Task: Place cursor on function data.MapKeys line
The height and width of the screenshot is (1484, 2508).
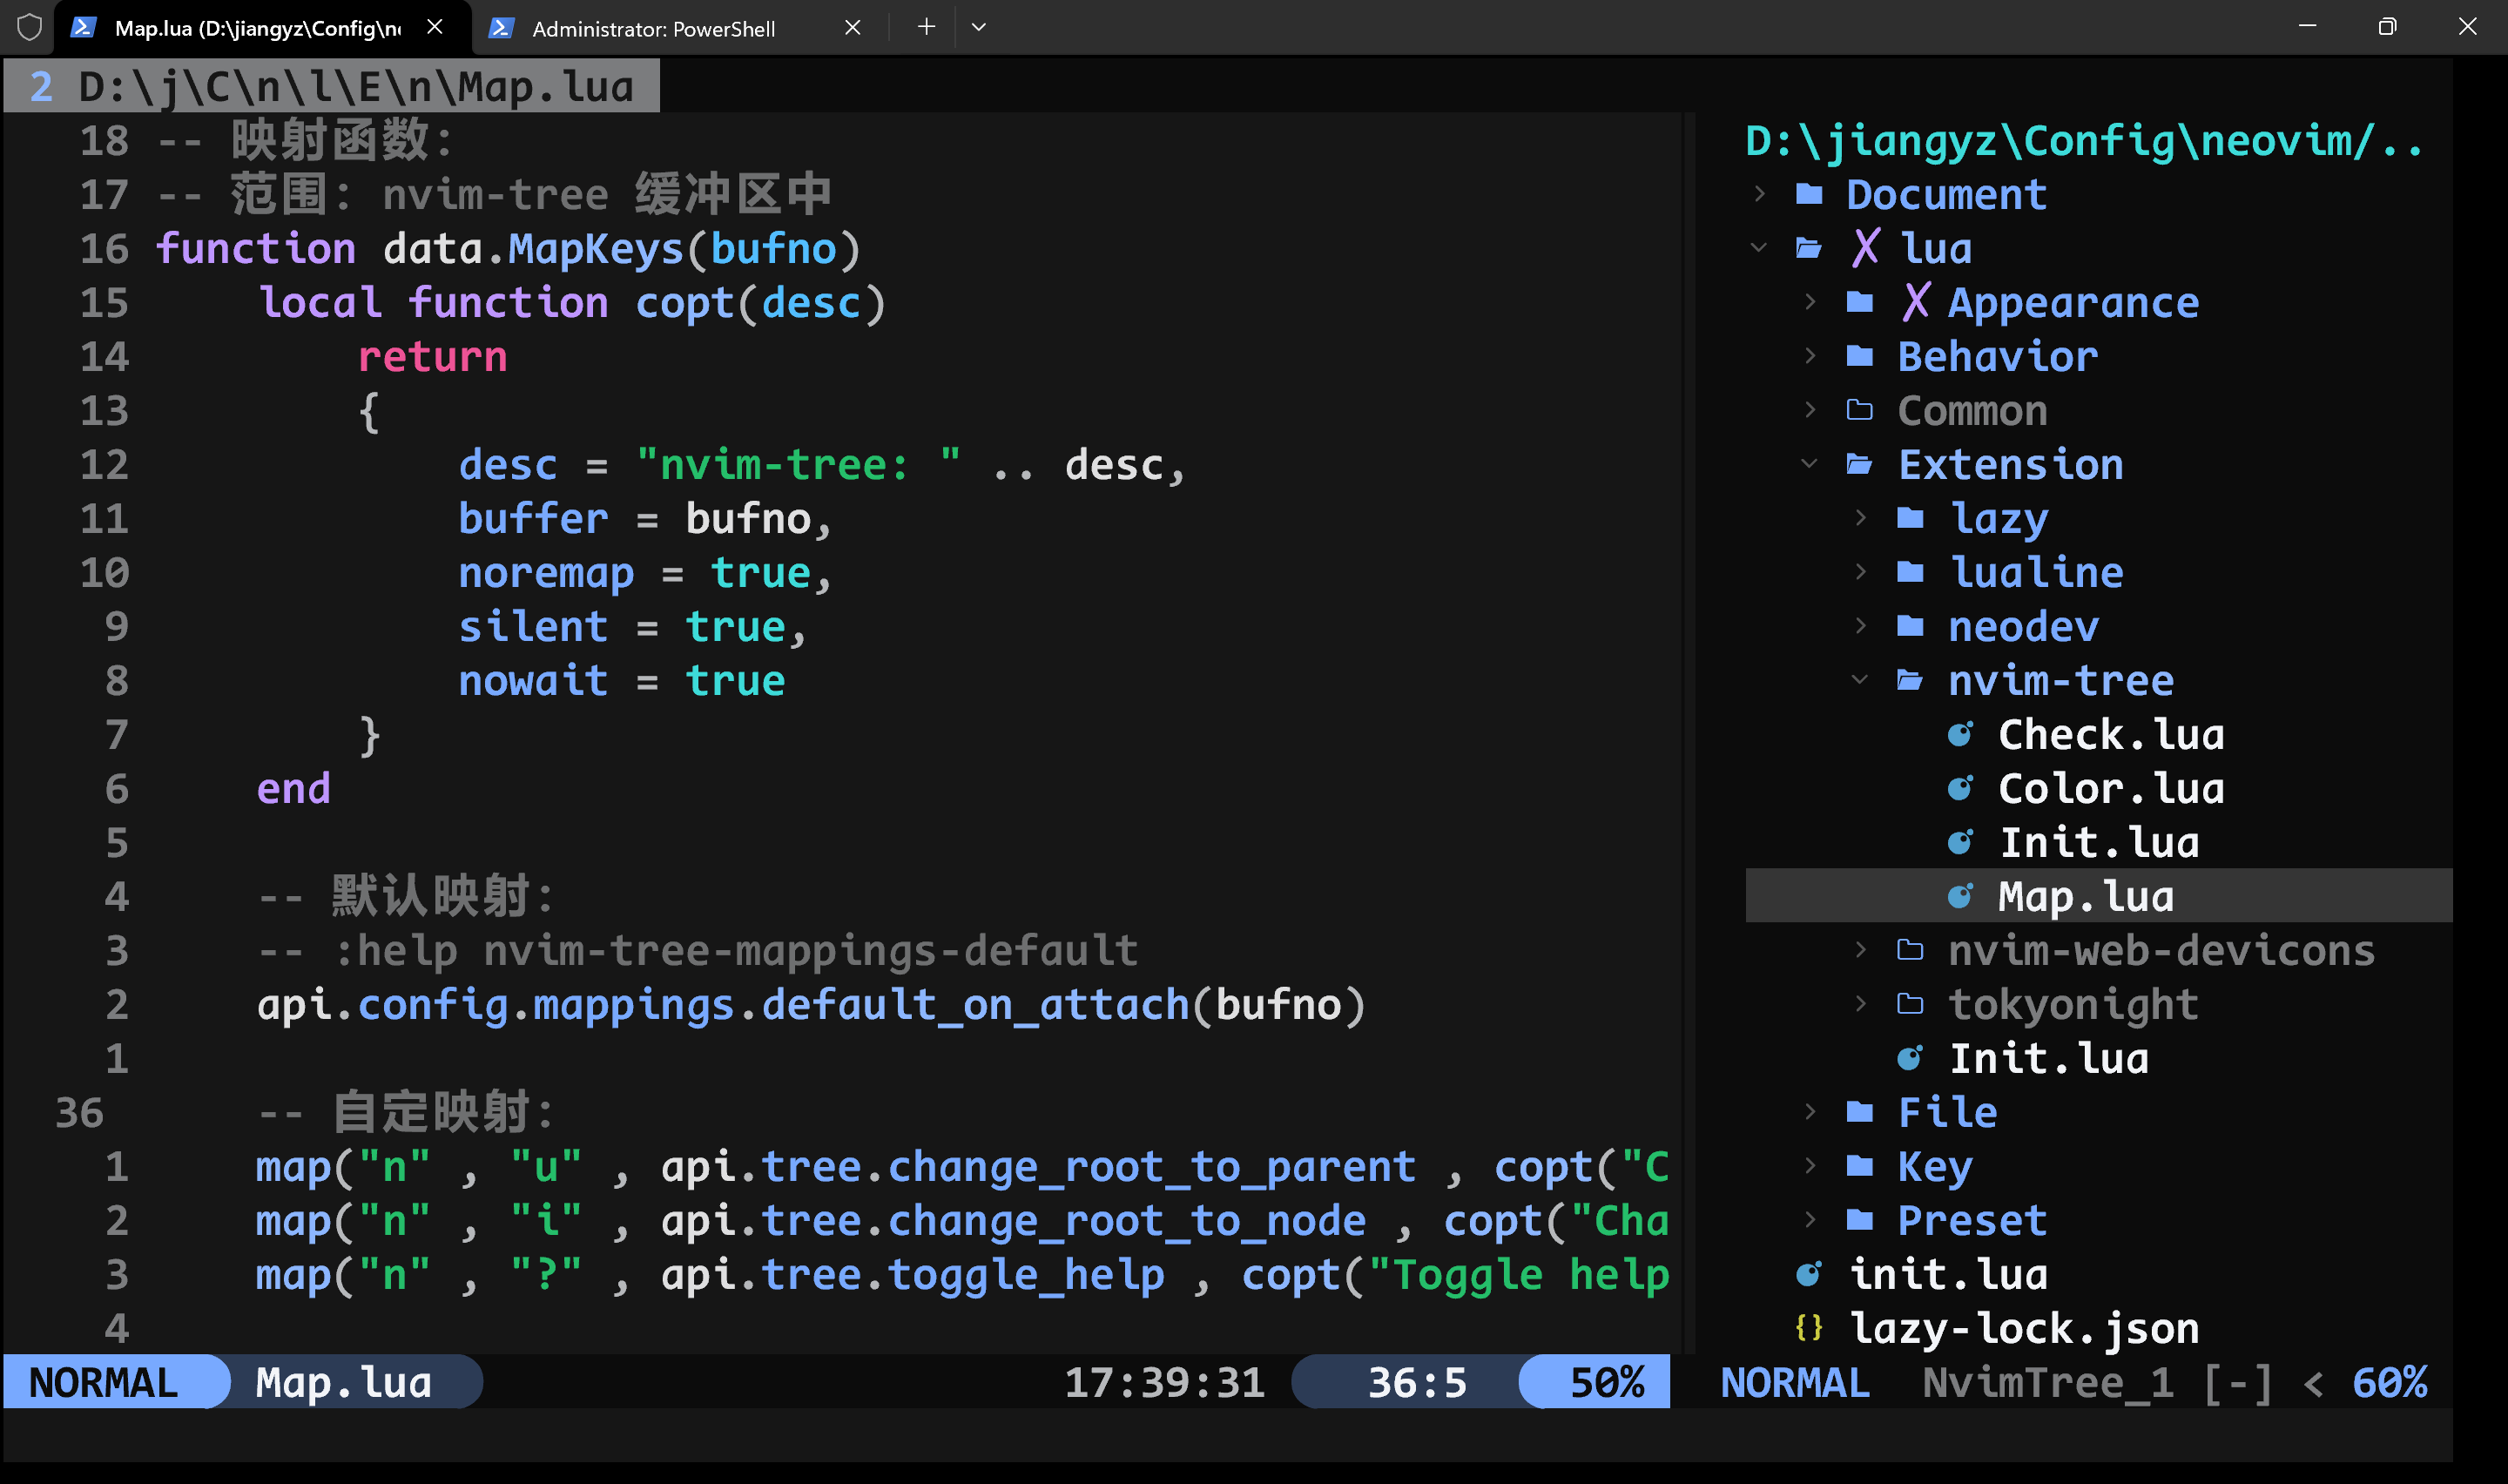Action: point(509,248)
